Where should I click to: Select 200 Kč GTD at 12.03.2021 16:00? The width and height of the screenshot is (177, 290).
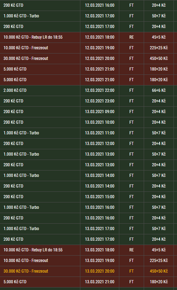coord(88,5)
